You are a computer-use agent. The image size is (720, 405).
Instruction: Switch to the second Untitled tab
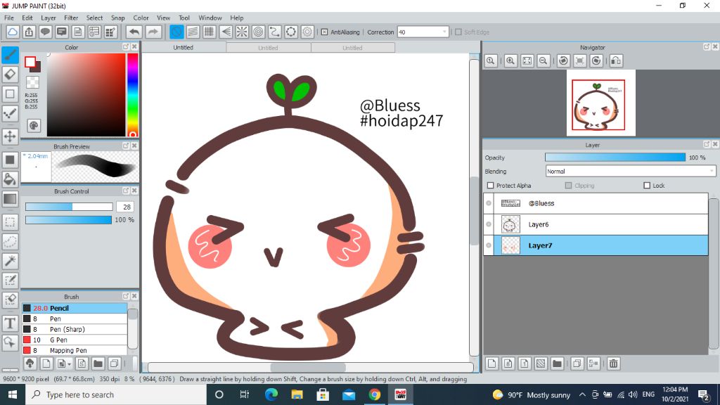click(268, 48)
